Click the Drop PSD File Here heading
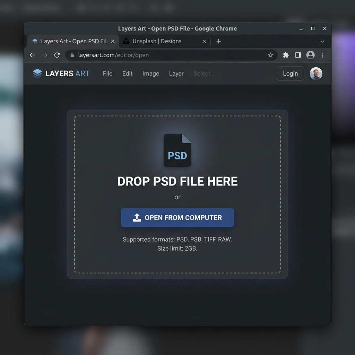 (177, 181)
